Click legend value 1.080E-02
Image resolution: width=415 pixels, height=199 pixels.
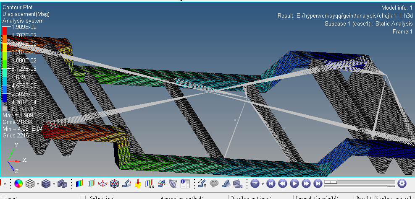pos(24,60)
